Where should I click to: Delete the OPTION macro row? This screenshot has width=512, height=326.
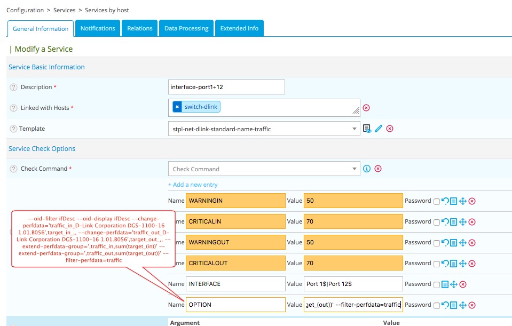click(472, 305)
